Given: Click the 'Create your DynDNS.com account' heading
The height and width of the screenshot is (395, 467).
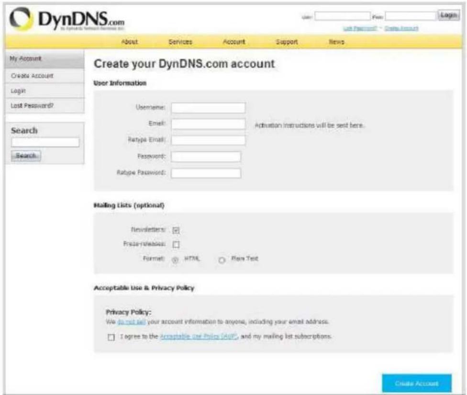Looking at the screenshot, I should coord(184,64).
